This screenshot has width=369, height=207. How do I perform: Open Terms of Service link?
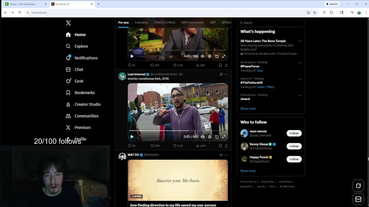click(248, 182)
